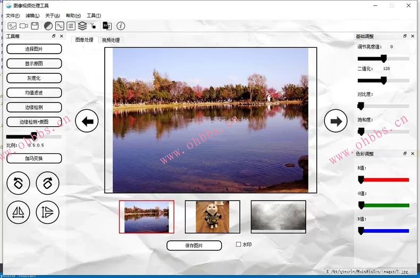This screenshot has height=278, width=420.
Task: Flip image horizontally with mirror icon
Action: [18, 212]
